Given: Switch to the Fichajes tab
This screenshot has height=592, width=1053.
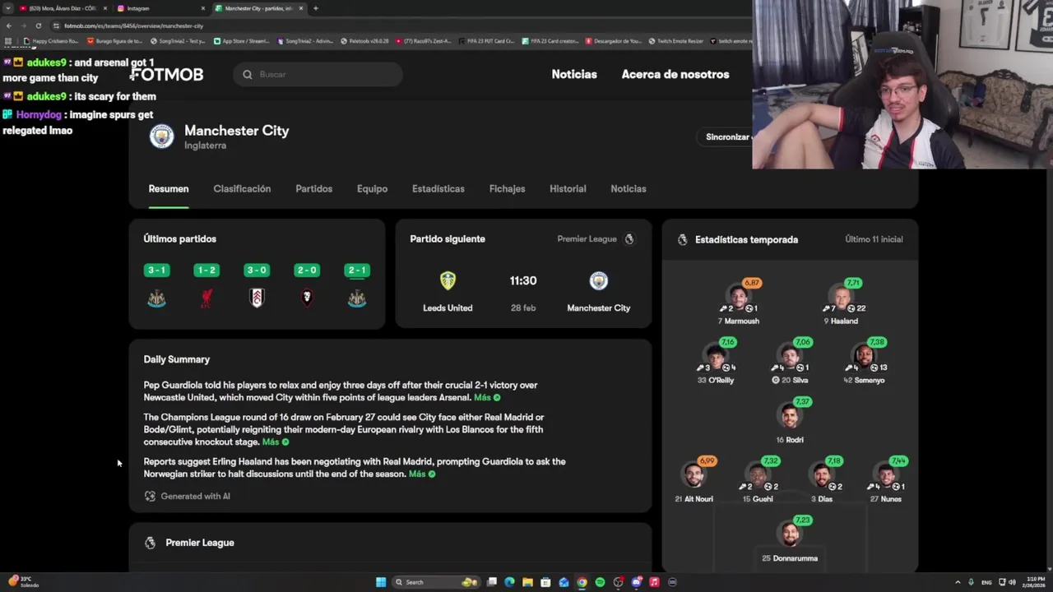Looking at the screenshot, I should tap(507, 189).
